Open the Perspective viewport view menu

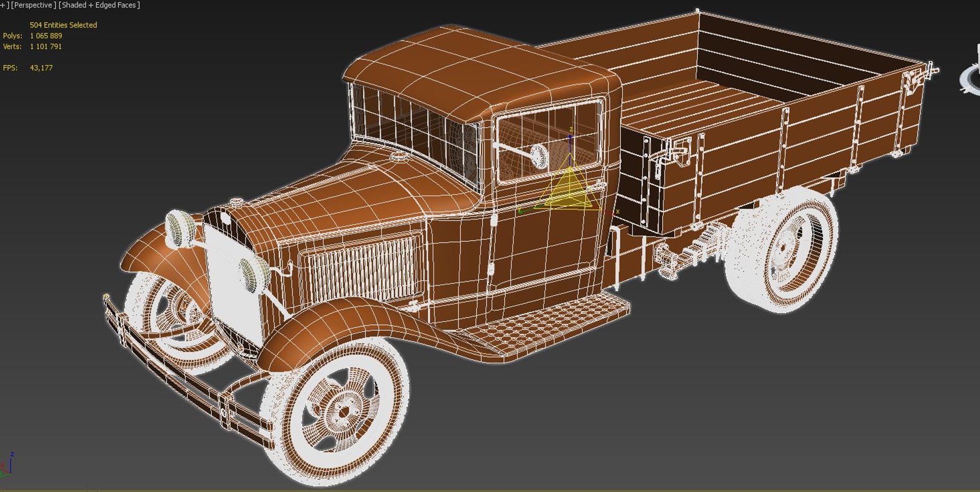coord(33,5)
